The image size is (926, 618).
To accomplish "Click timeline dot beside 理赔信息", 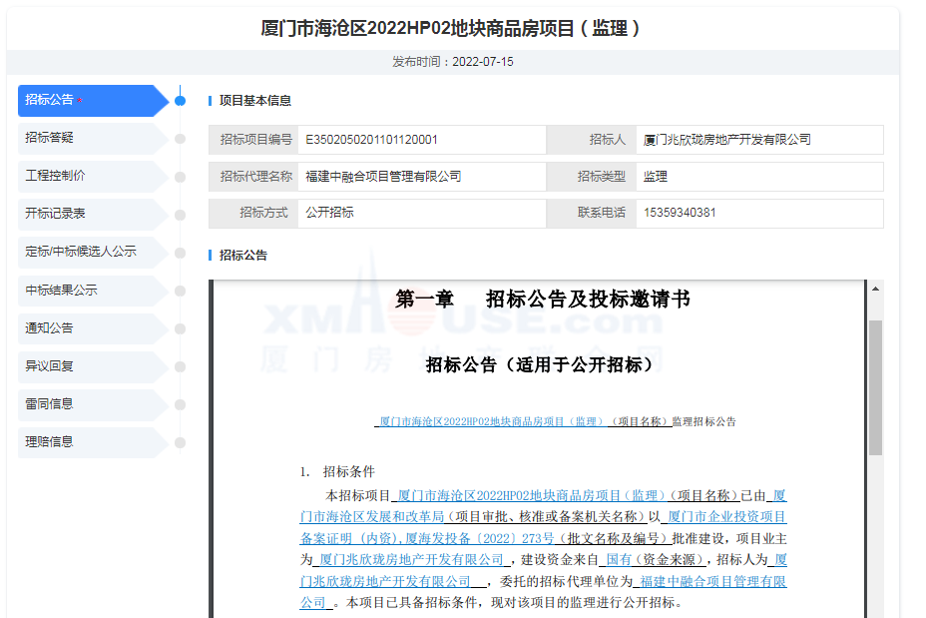I will 180,442.
